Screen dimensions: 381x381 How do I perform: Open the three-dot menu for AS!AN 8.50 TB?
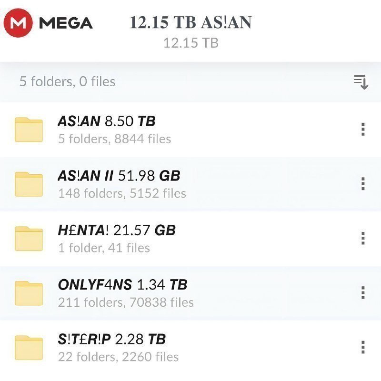coord(363,129)
